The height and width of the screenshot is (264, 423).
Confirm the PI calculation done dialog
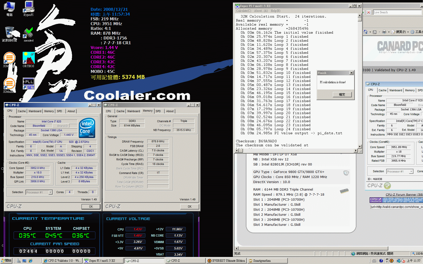pyautogui.click(x=342, y=95)
